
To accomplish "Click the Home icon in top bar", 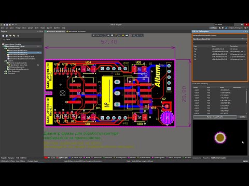I will 219,28.
